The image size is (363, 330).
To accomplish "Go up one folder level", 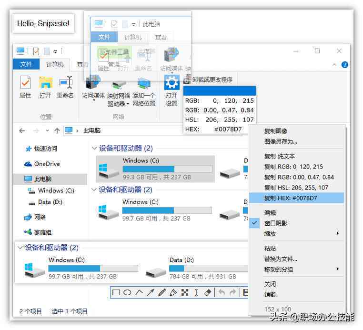I will (x=57, y=131).
